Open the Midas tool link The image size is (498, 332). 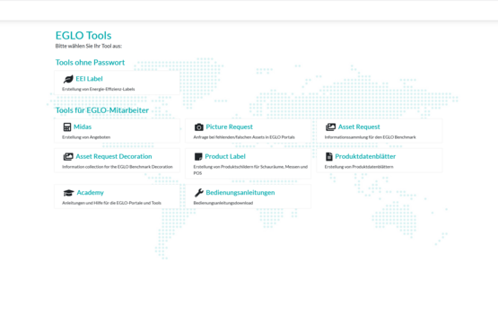(x=83, y=127)
